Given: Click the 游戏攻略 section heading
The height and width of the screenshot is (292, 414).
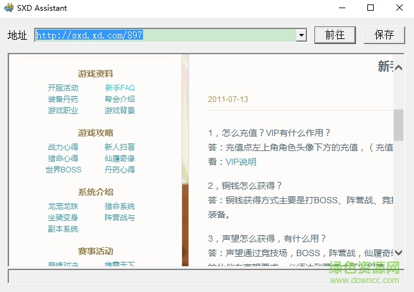Looking at the screenshot, I should pyautogui.click(x=96, y=133).
